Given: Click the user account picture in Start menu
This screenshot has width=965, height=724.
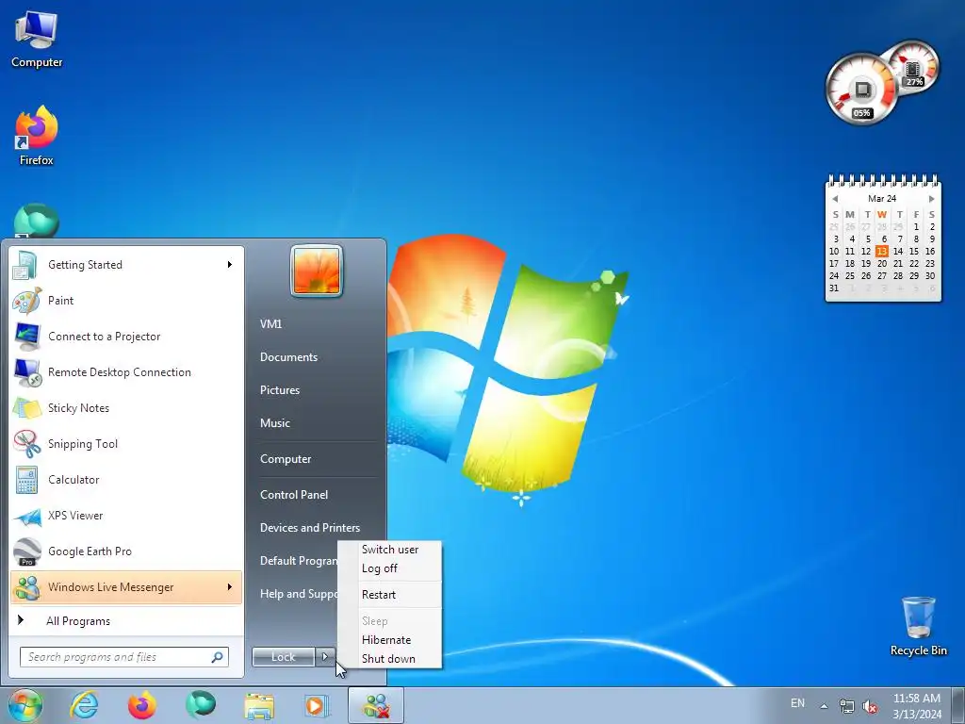Looking at the screenshot, I should [317, 271].
